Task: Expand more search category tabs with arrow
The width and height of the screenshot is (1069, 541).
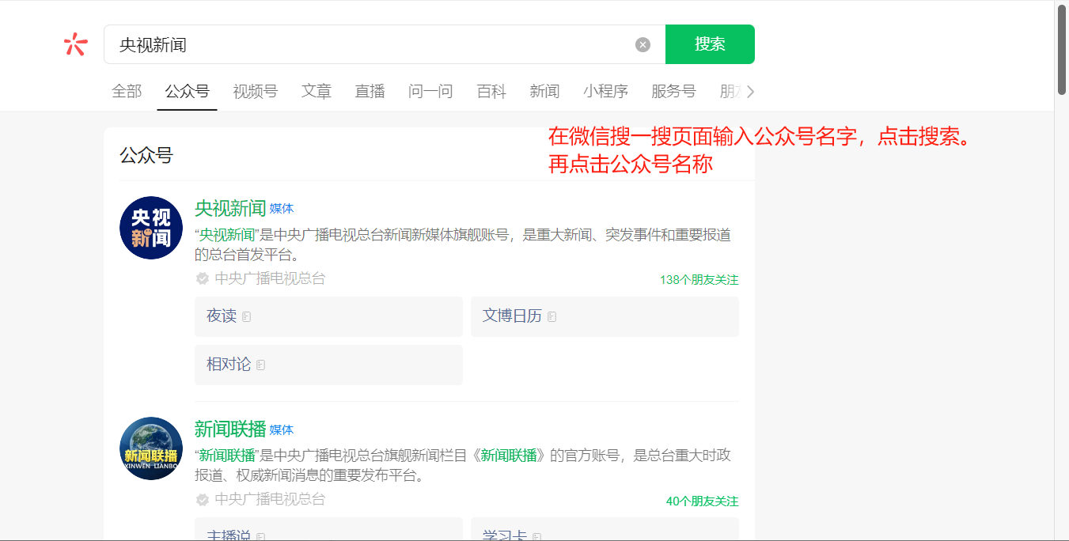Action: (750, 92)
